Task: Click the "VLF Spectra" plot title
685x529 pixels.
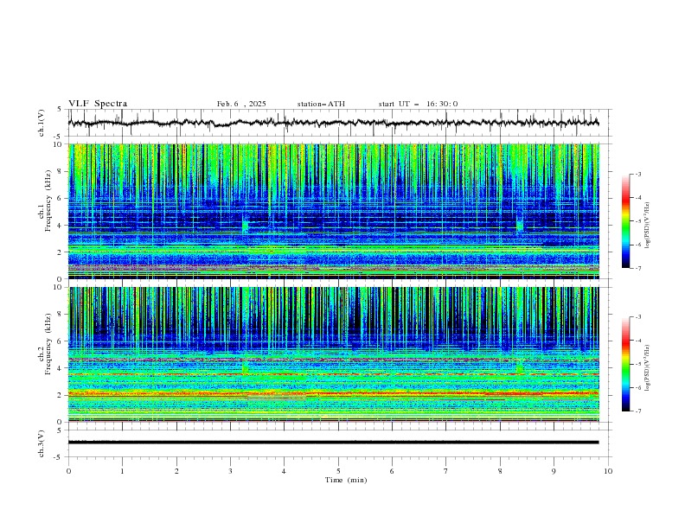Action: pos(98,104)
